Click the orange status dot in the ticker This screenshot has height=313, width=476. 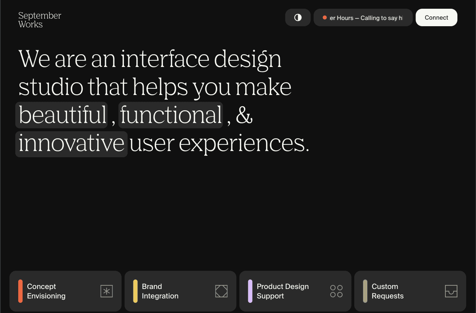(x=324, y=17)
